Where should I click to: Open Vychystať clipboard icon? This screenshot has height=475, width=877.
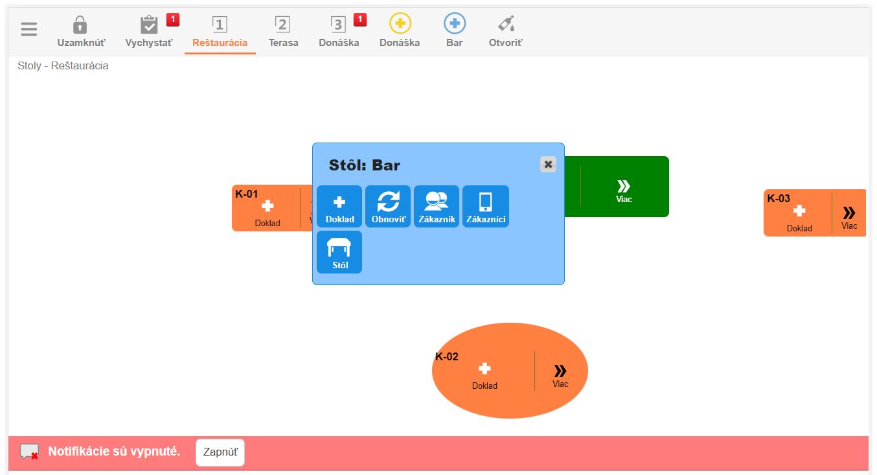pyautogui.click(x=149, y=26)
